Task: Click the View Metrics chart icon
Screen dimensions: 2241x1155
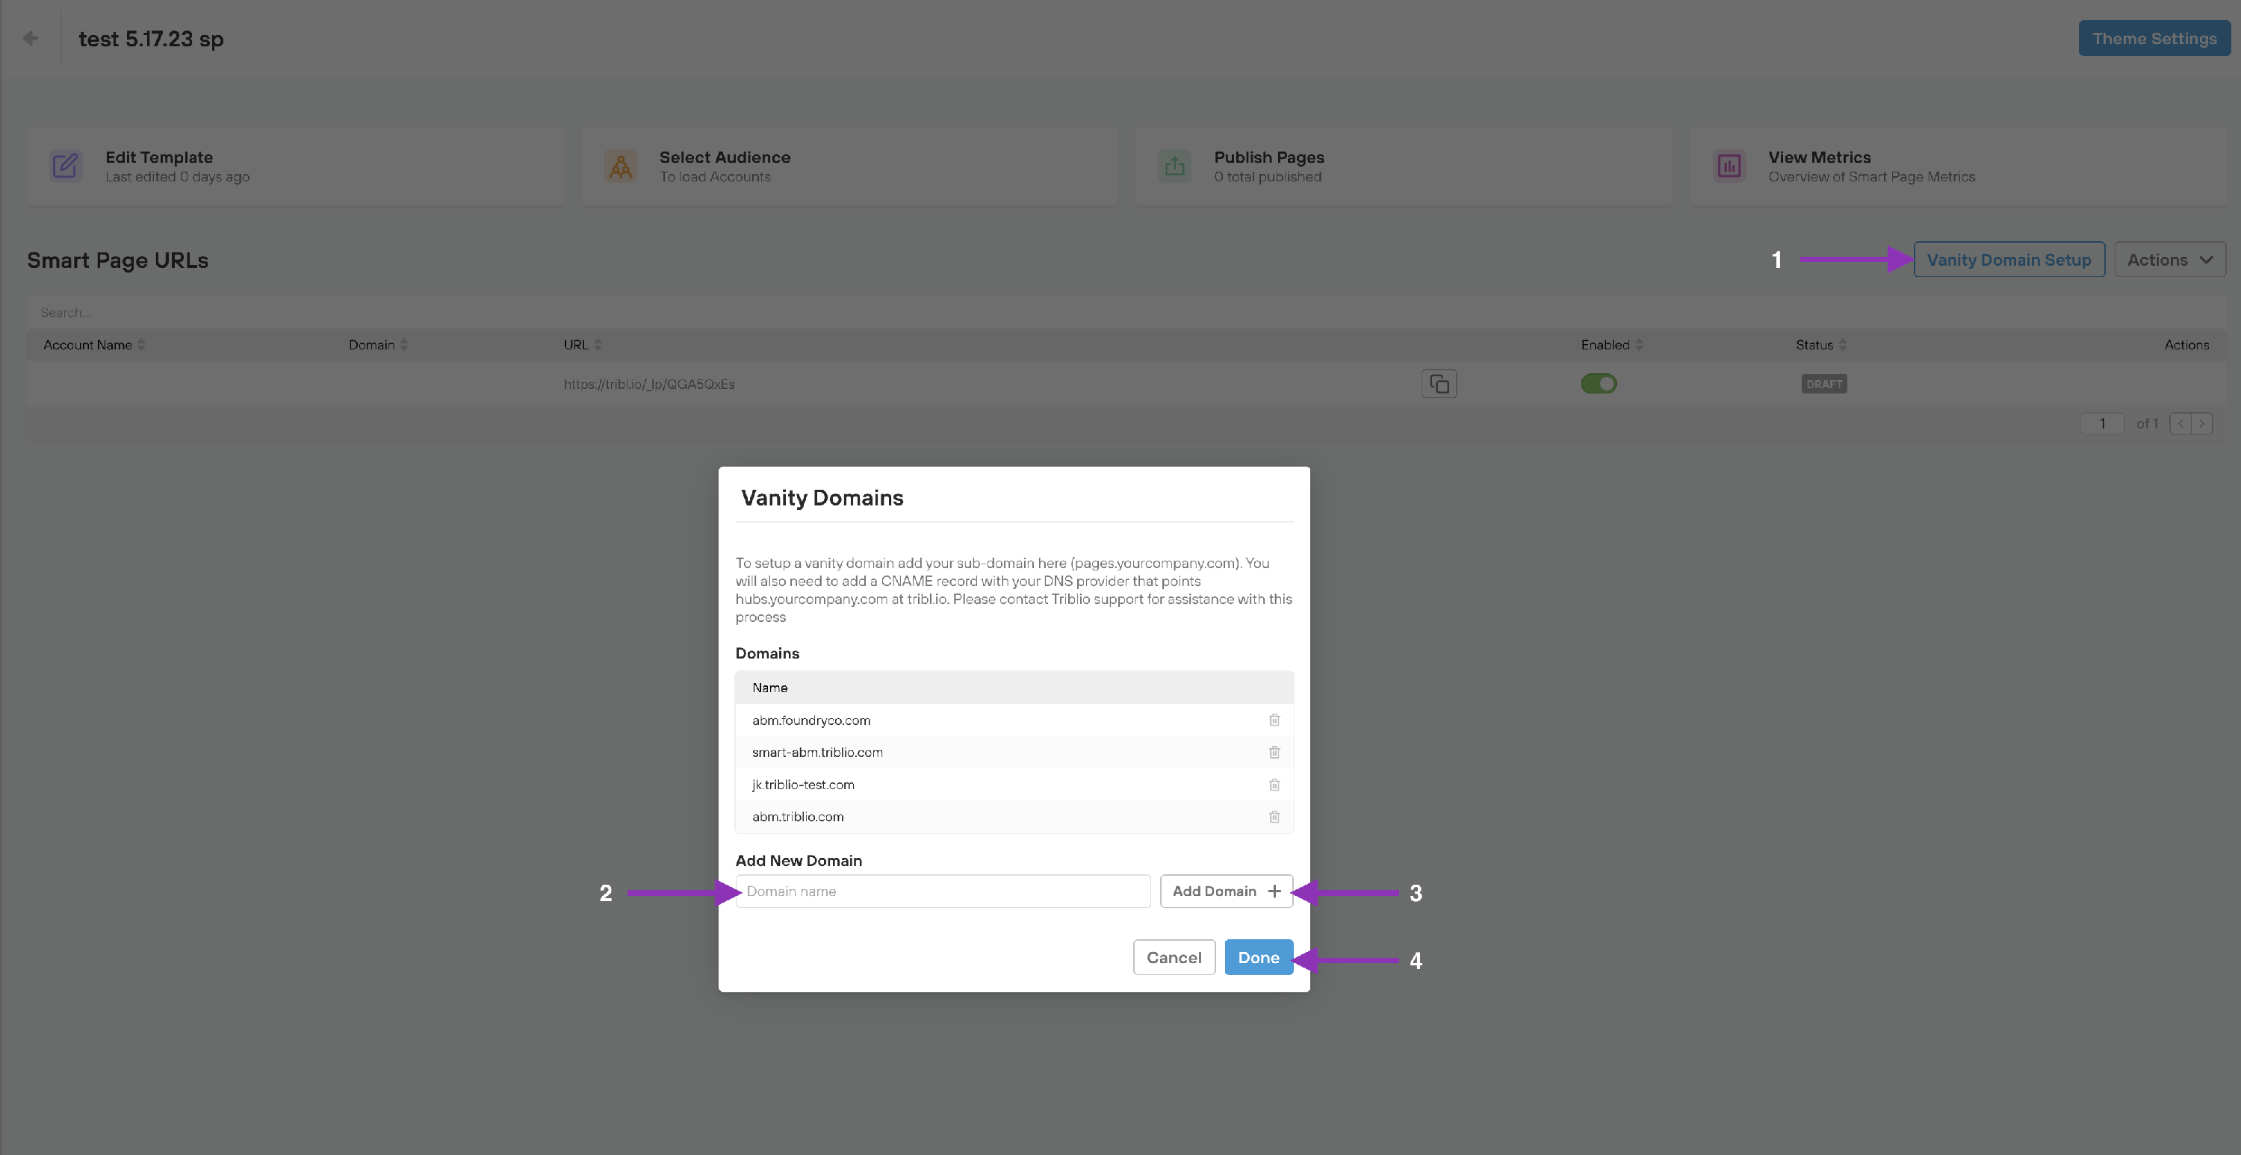Action: coord(1729,165)
